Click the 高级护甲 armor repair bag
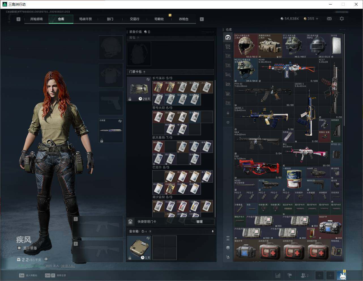 coord(330,227)
